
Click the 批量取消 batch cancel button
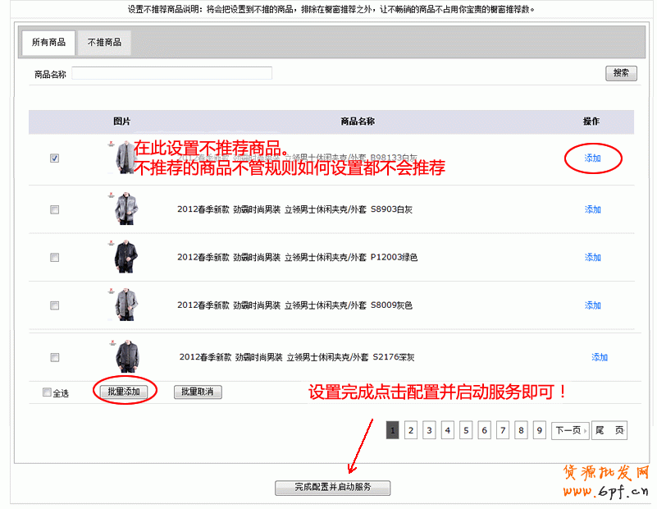coord(197,392)
